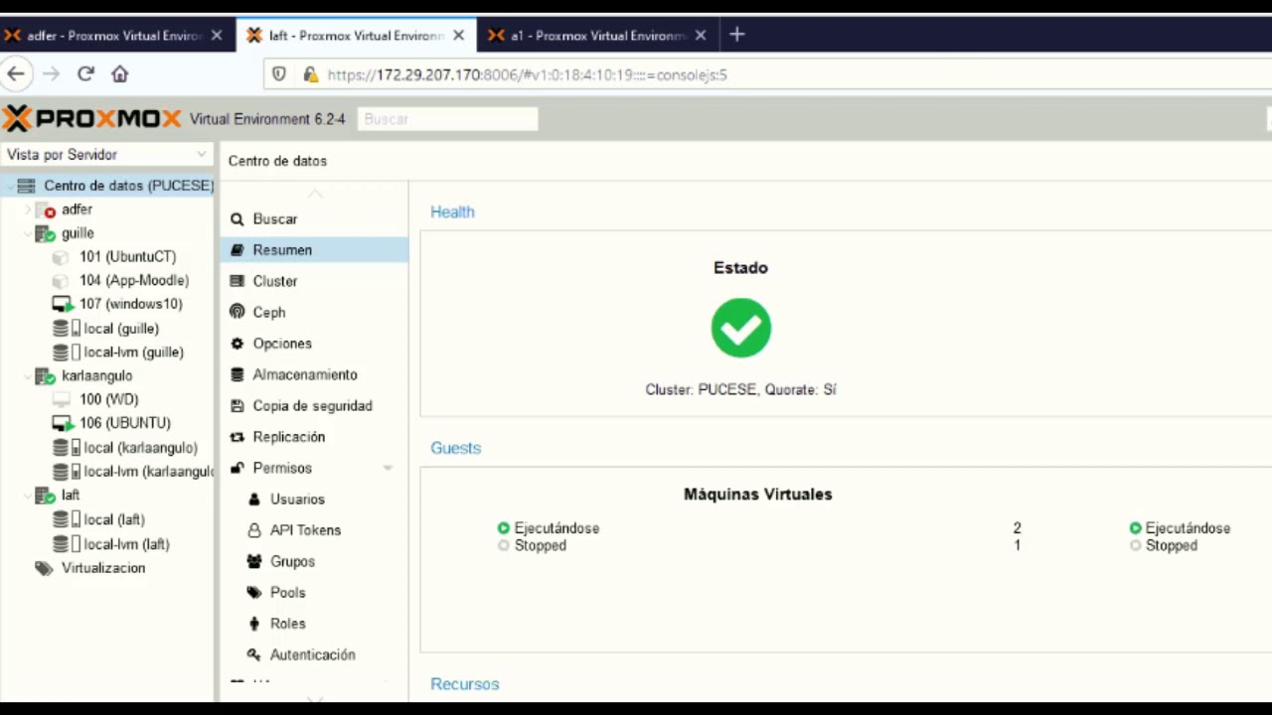
Task: Select local (laft) storage
Action: click(x=114, y=519)
